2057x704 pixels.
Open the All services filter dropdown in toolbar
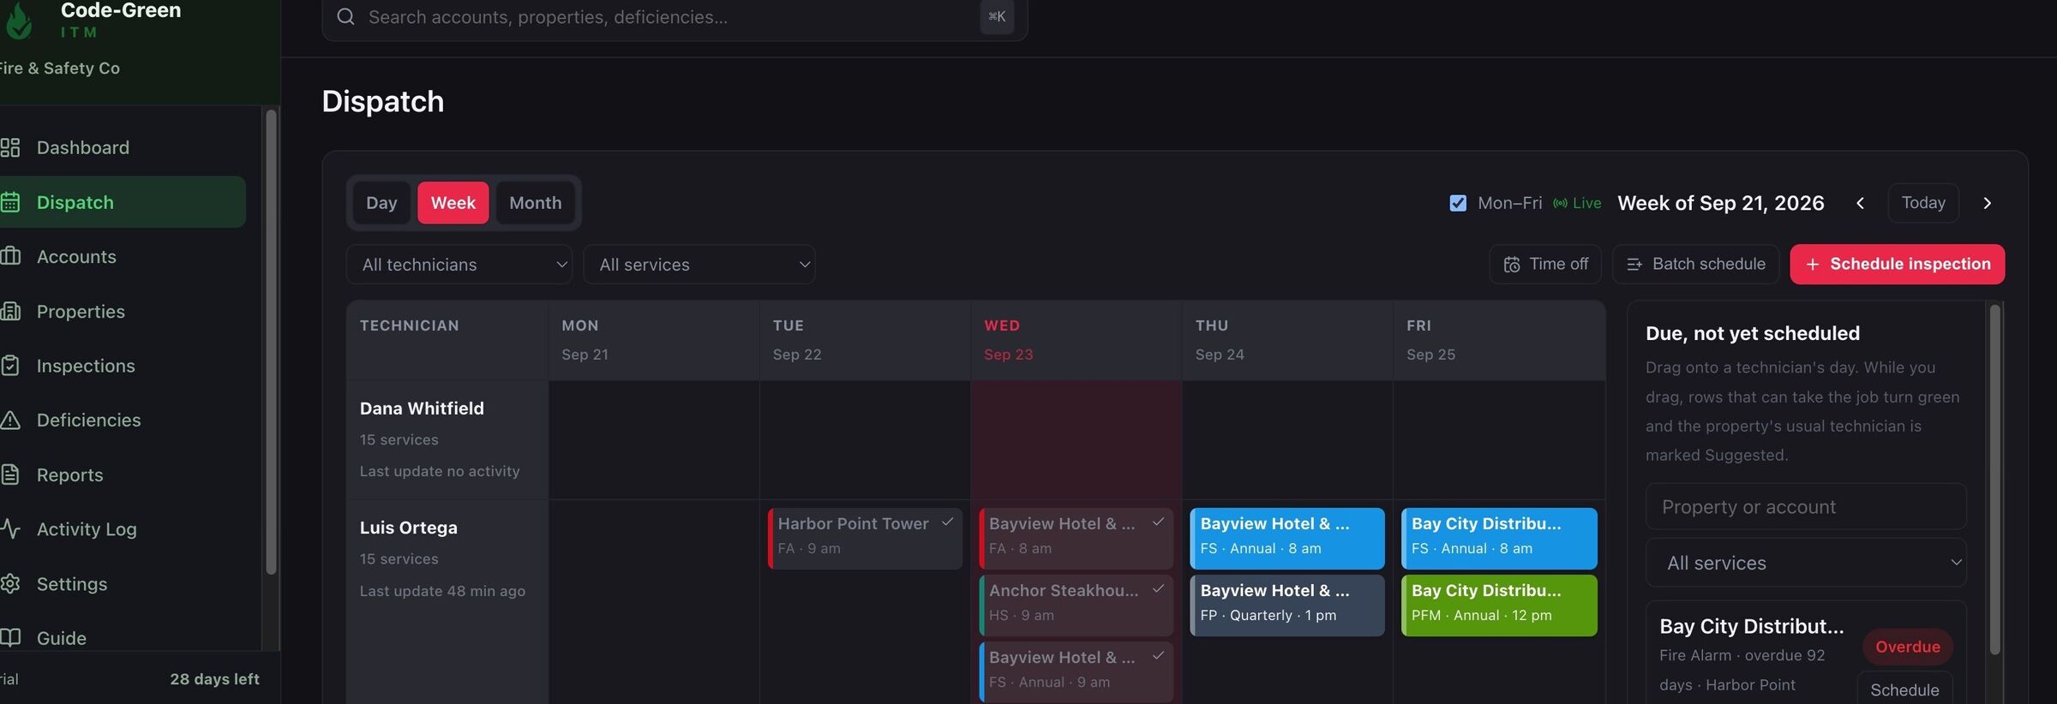(699, 265)
